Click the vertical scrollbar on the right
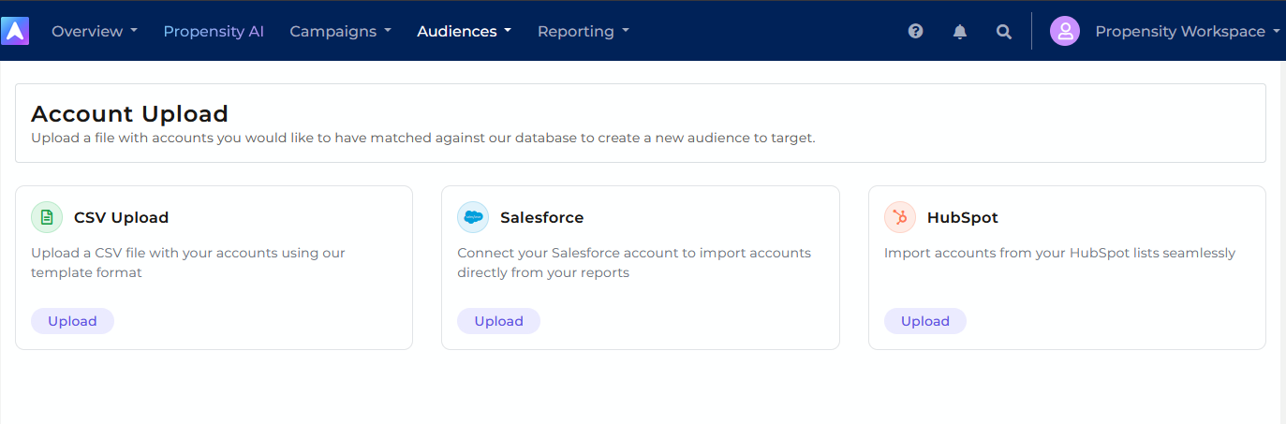This screenshot has height=424, width=1286. click(x=1282, y=242)
